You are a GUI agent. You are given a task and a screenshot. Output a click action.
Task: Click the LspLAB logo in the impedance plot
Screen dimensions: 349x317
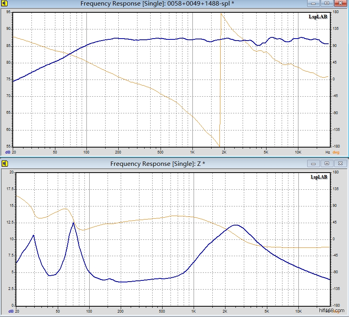tap(318, 177)
